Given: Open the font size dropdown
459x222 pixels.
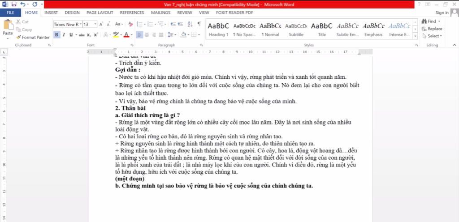Looking at the screenshot, I should pos(95,24).
